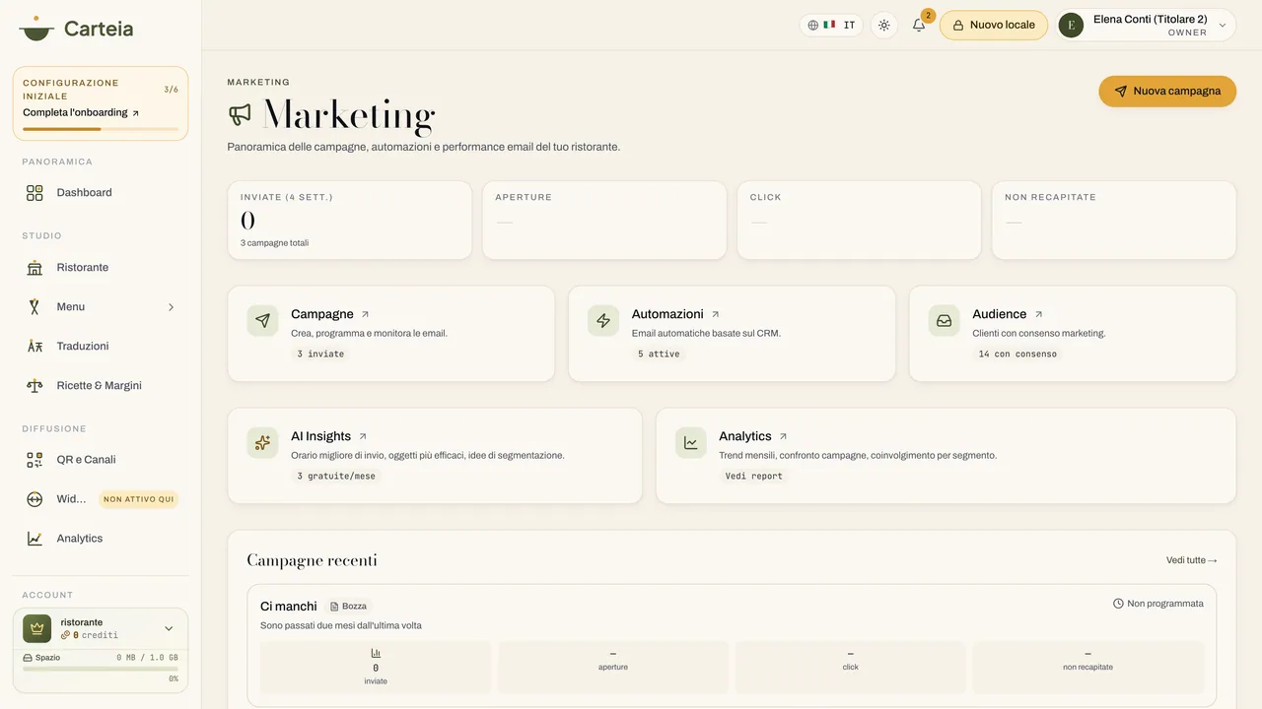Open Completa l'onboarding link
The height and width of the screenshot is (709, 1262).
81,112
